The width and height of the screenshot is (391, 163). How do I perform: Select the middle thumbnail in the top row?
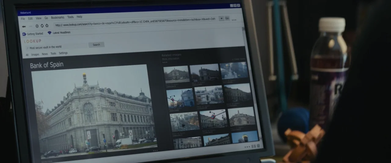(x=204, y=72)
